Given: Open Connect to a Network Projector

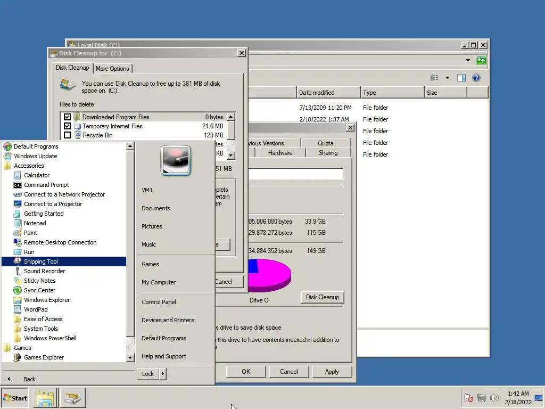Looking at the screenshot, I should 64,194.
